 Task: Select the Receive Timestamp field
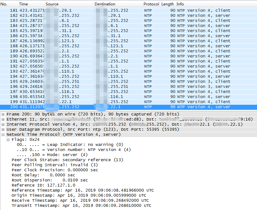click(80, 200)
